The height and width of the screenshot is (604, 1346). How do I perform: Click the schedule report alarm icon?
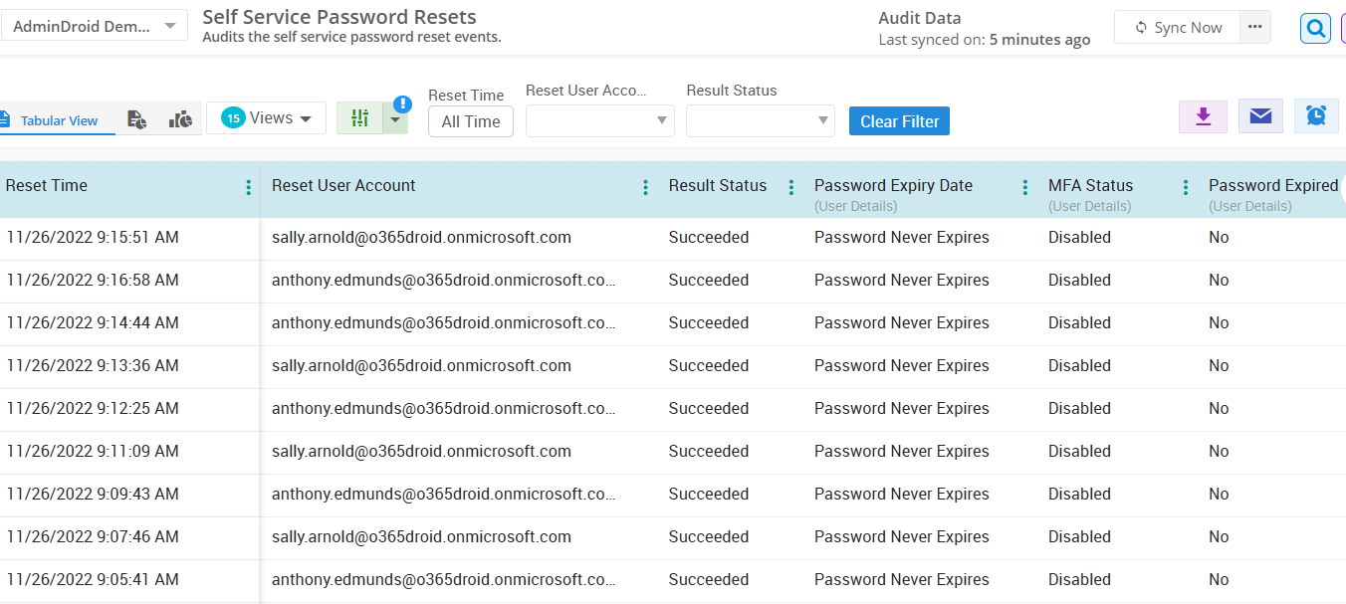point(1316,115)
